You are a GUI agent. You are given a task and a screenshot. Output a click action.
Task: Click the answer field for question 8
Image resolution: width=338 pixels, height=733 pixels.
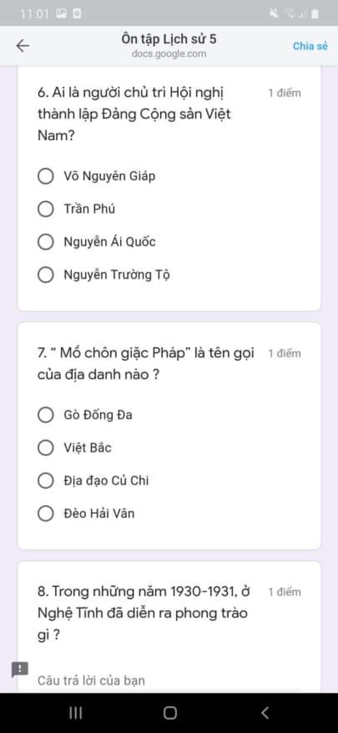169,681
